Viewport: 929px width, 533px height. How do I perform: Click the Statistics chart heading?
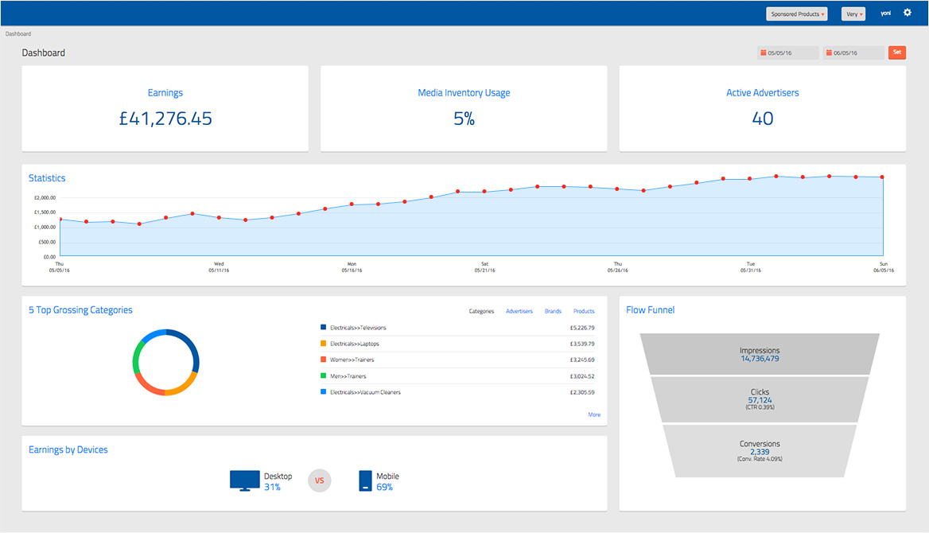point(47,178)
